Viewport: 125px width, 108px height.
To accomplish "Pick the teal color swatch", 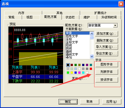I will pyautogui.click(x=91, y=65).
